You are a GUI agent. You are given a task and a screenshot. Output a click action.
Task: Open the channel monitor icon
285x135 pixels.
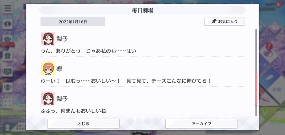[x=8, y=72]
